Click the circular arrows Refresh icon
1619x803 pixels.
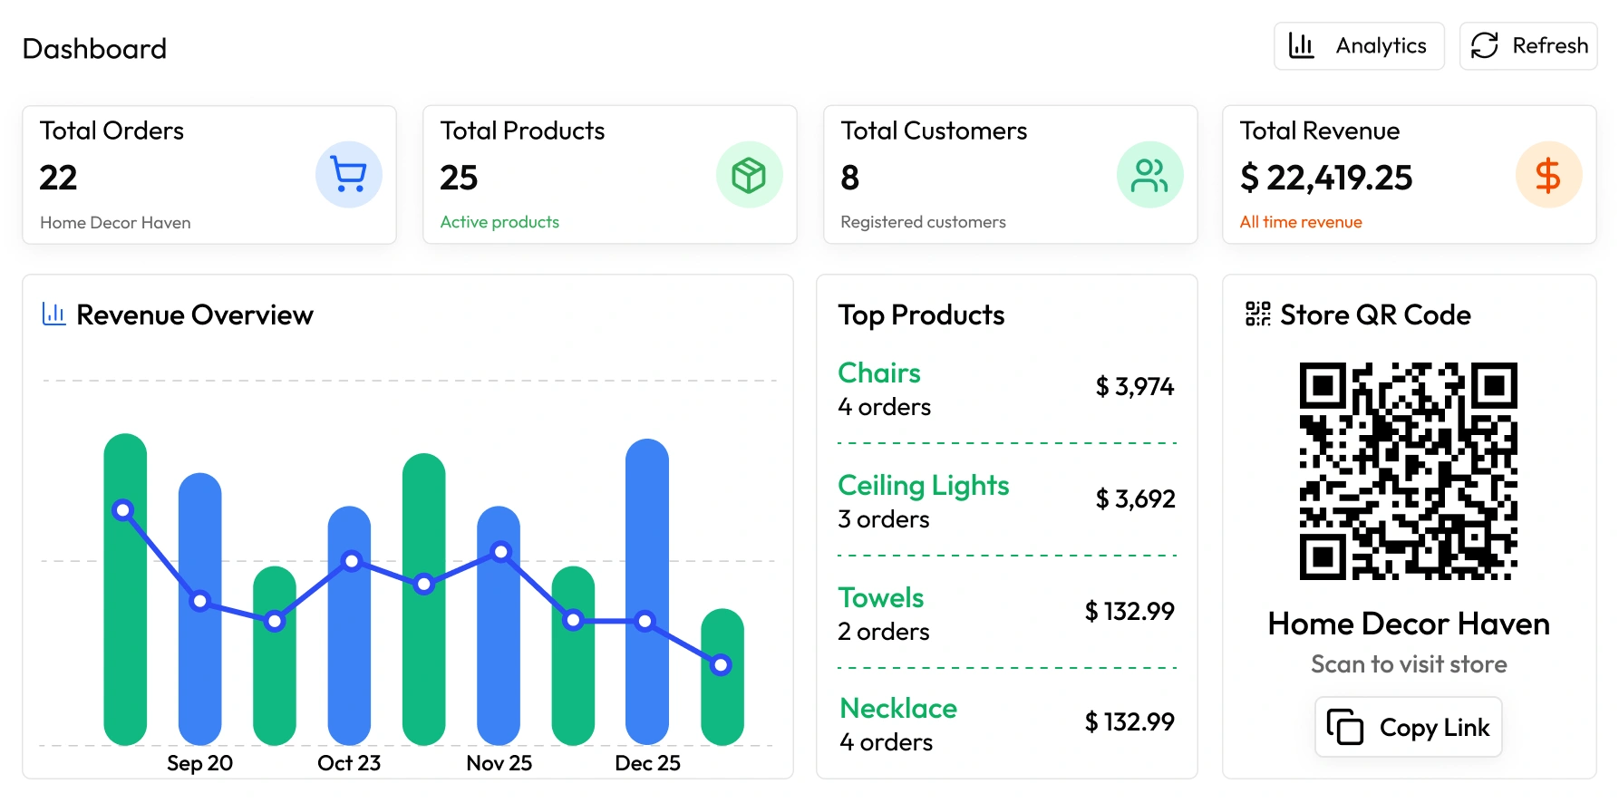[1485, 45]
